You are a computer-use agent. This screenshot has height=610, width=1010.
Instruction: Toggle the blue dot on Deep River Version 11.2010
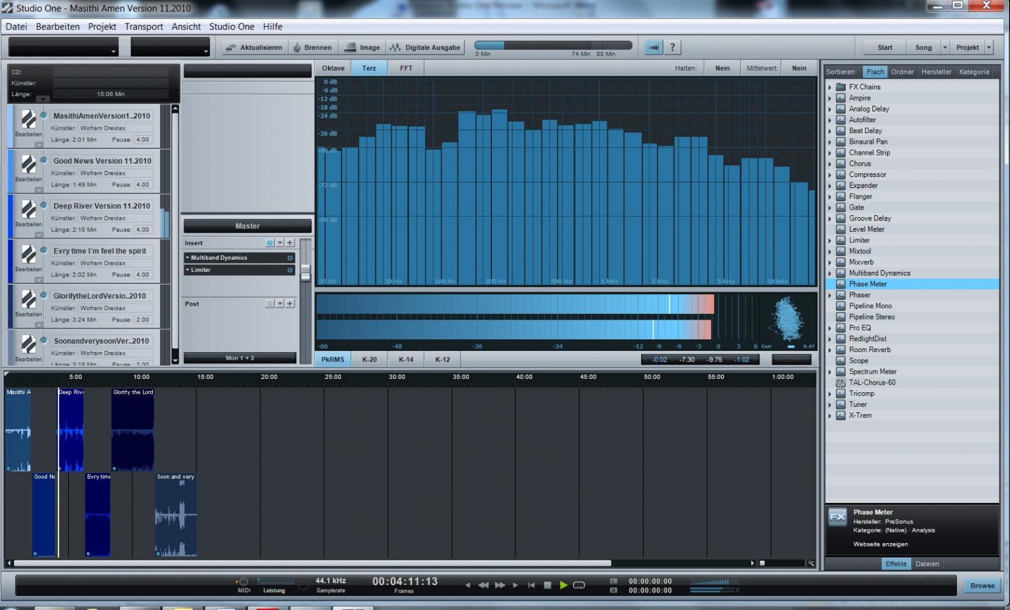tap(43, 205)
